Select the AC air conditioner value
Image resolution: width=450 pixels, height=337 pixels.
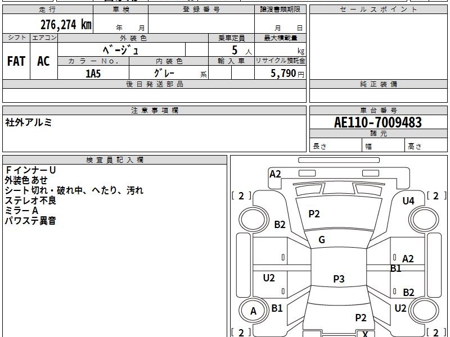44,61
